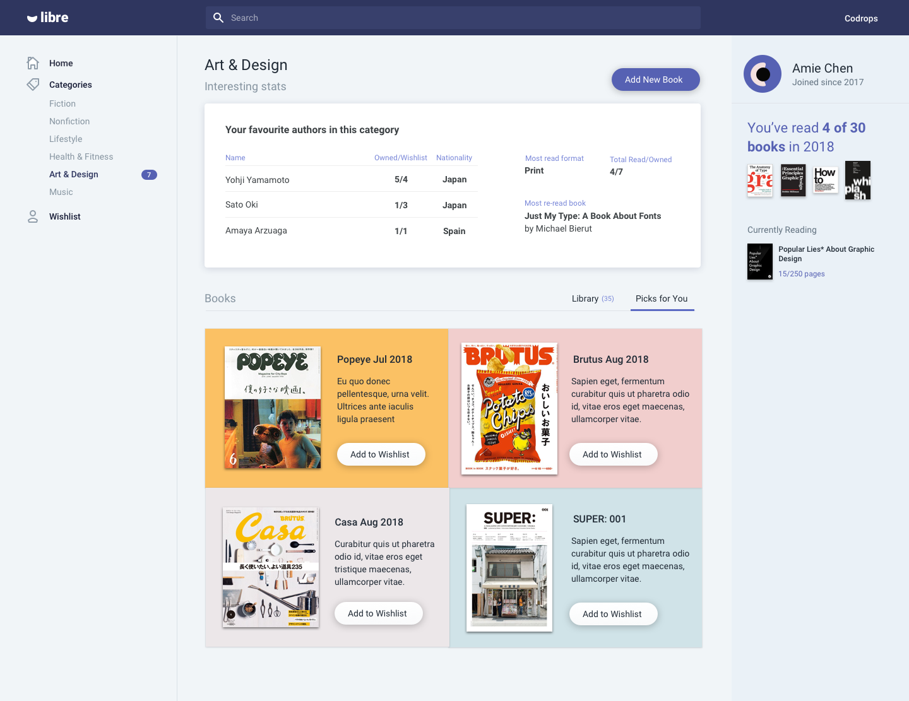This screenshot has height=701, width=909.
Task: Click the libre logo
Action: 47,18
